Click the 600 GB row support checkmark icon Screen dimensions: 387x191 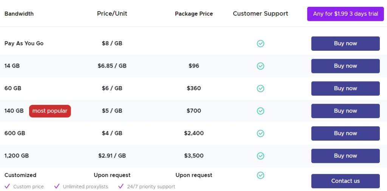[x=260, y=133]
